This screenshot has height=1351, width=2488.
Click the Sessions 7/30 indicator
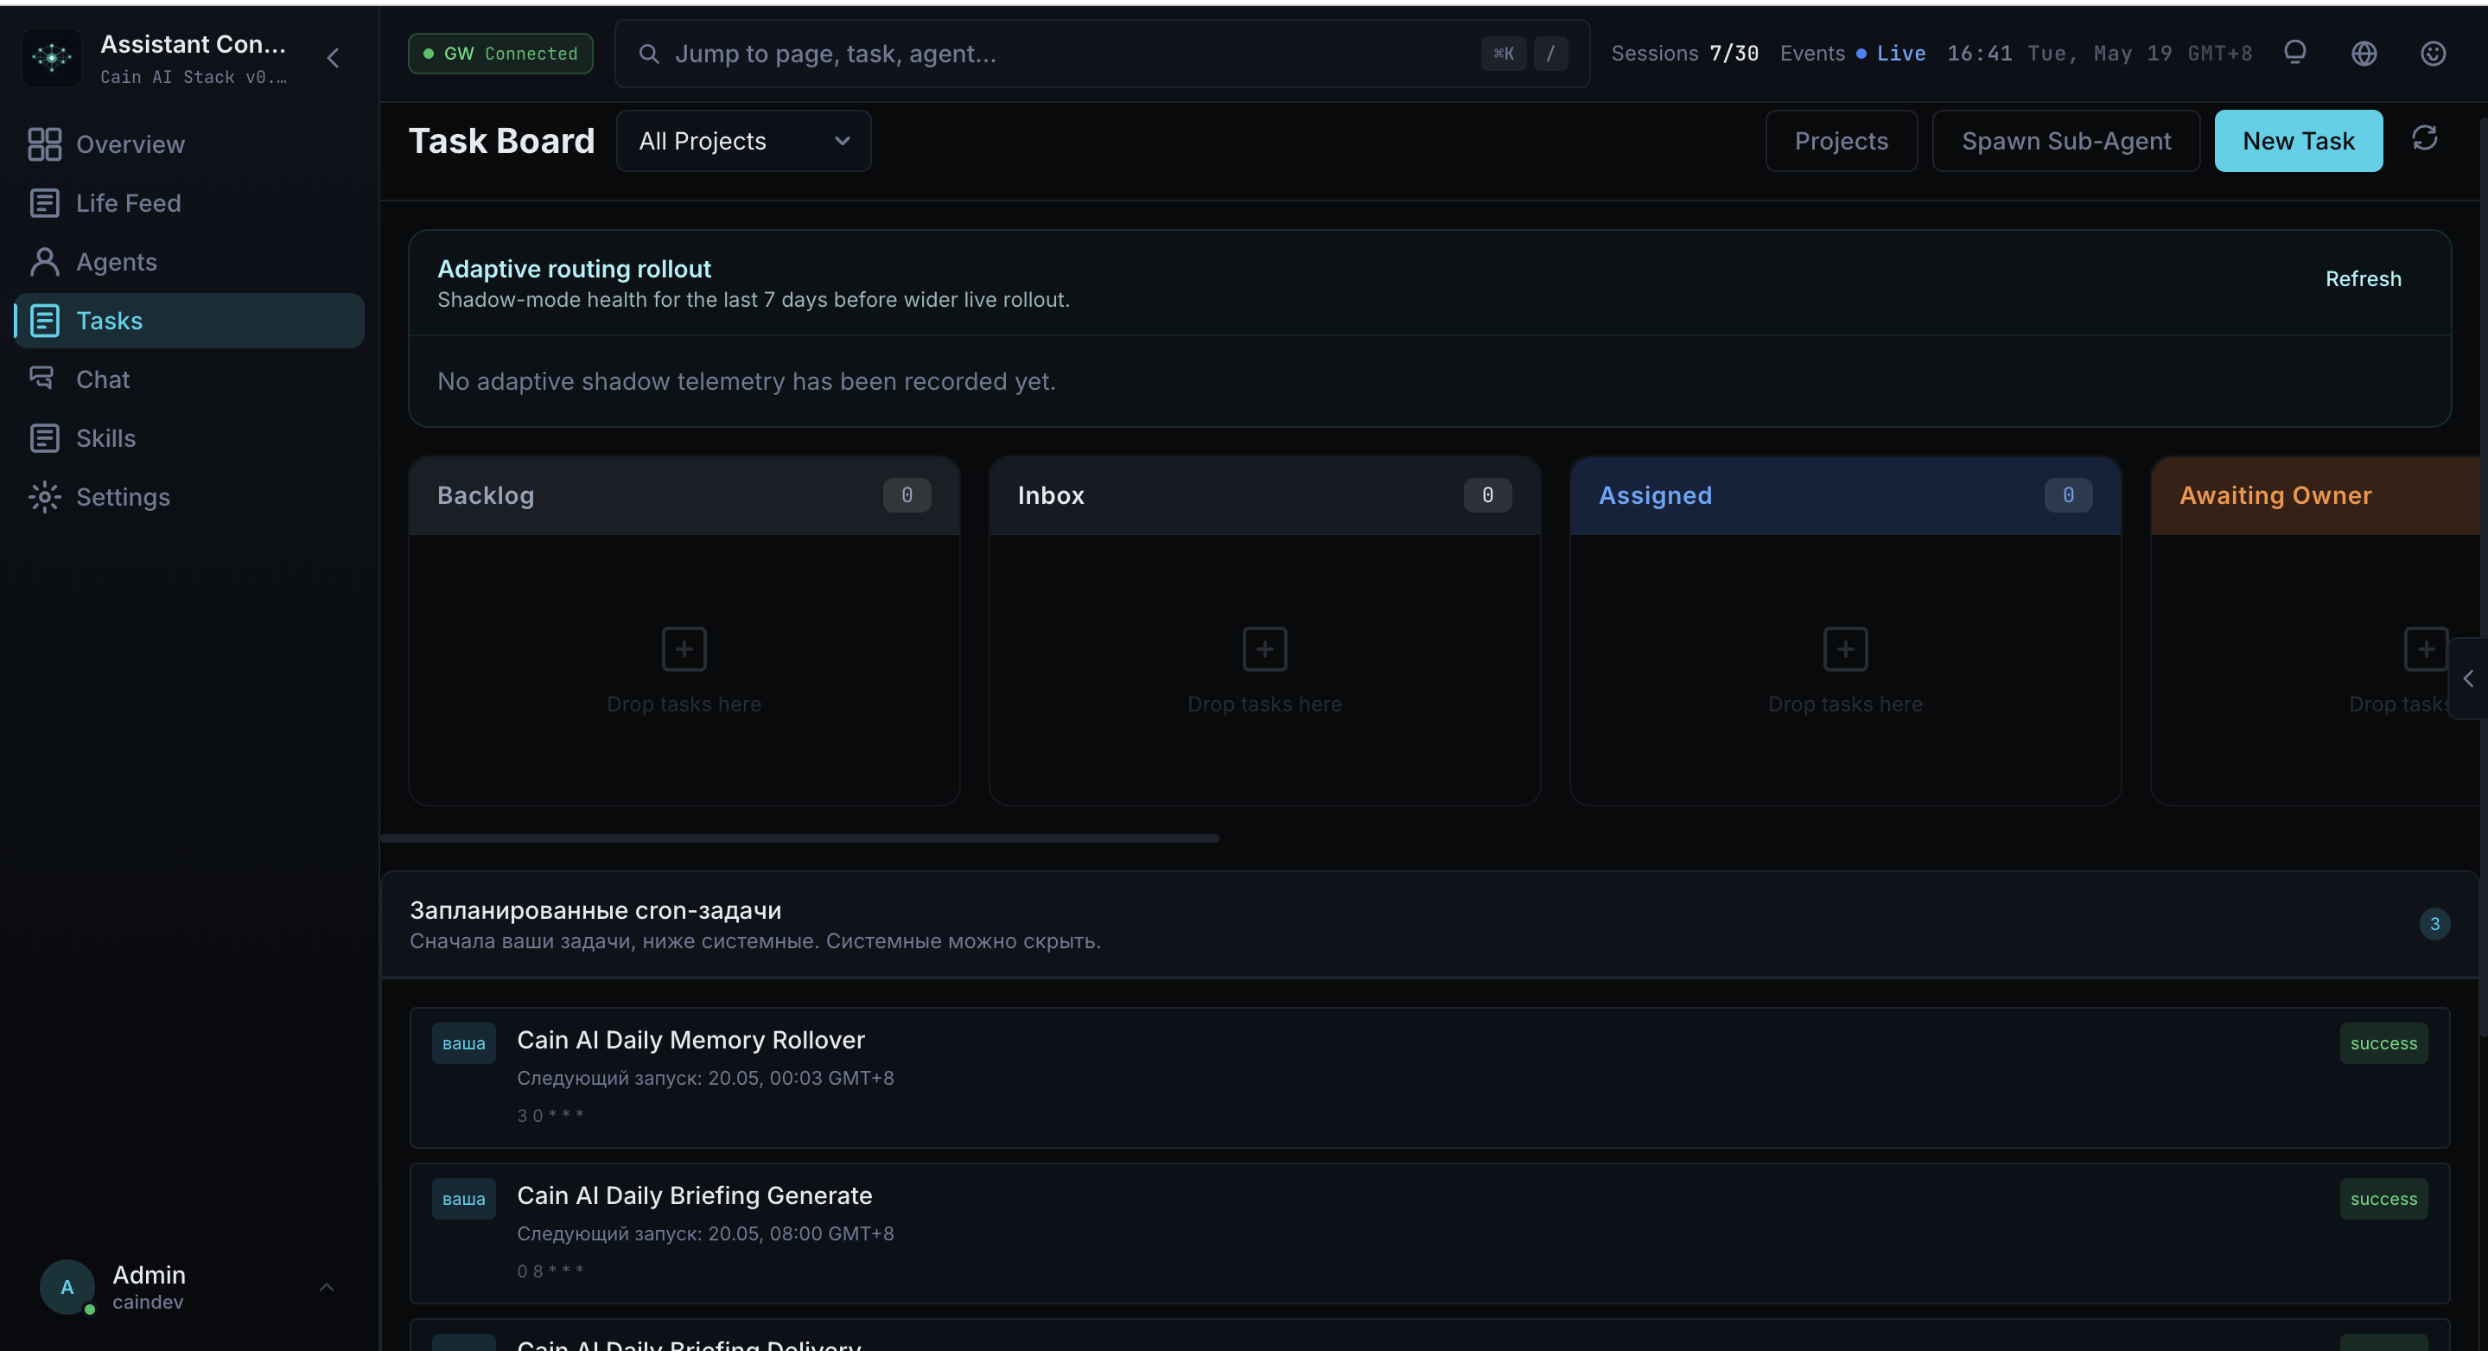click(1685, 54)
